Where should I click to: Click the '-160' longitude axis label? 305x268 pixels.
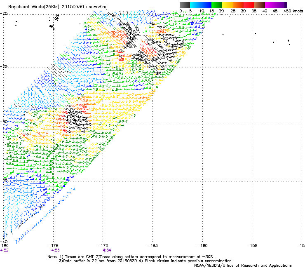point(202,246)
